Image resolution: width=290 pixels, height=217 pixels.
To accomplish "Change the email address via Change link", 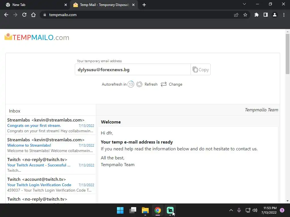I will pyautogui.click(x=176, y=84).
